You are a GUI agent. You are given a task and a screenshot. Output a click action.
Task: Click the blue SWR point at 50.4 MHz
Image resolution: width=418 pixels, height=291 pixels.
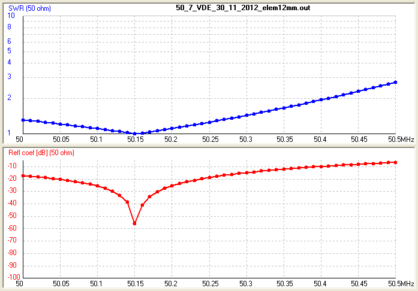321,99
